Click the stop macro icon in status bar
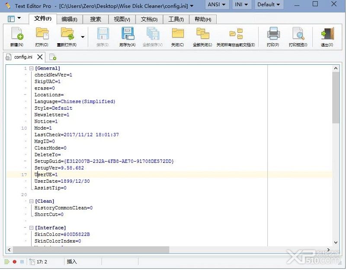 [x=22, y=262]
